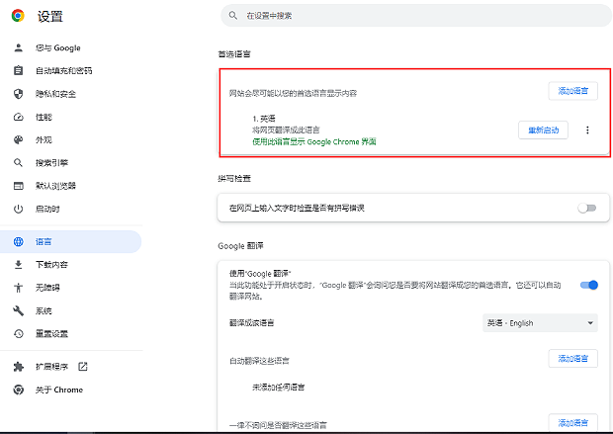Open the three-dot menu for 英语 language
Screen dimensions: 613x434
point(588,130)
